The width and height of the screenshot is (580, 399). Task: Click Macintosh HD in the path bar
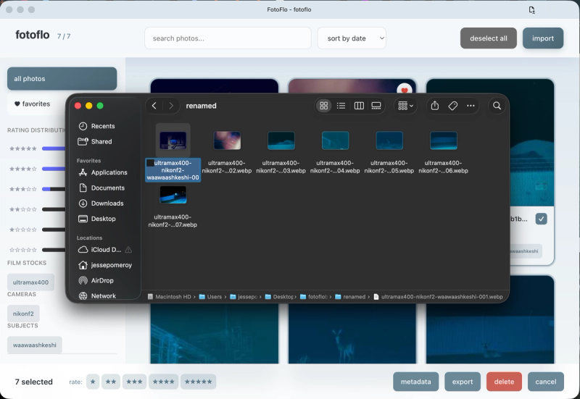(x=170, y=297)
